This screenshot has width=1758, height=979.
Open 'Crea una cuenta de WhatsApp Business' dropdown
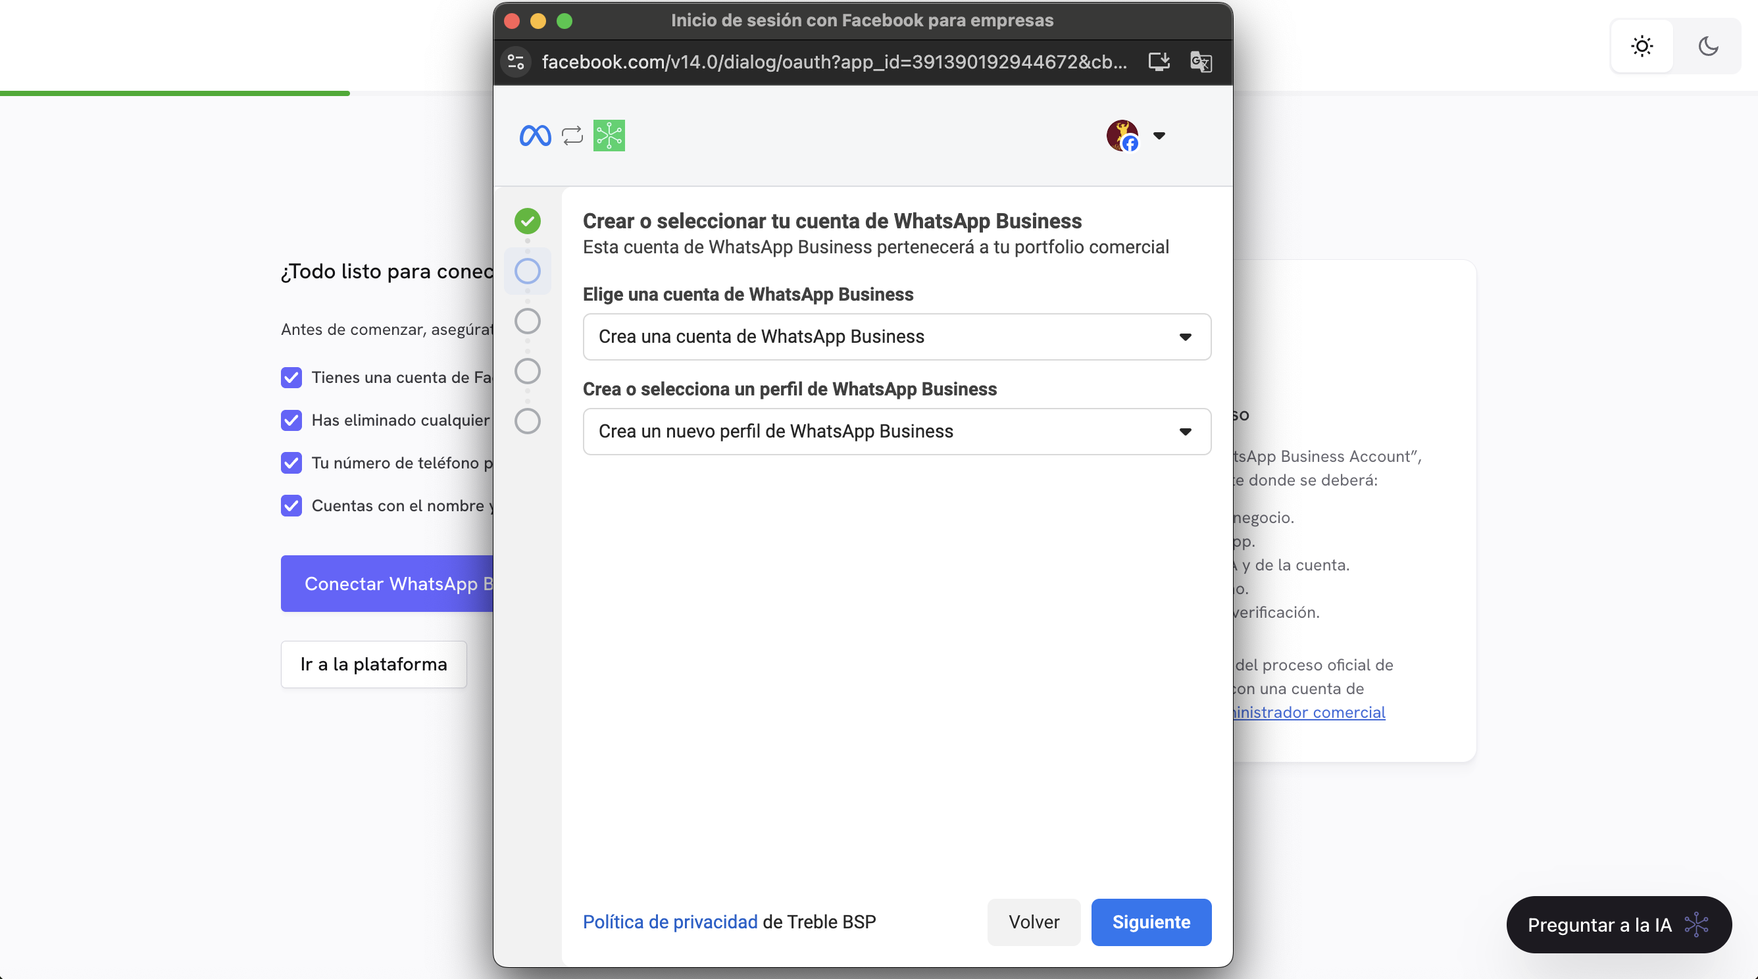(x=897, y=337)
